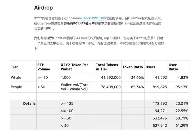Screen dimensions: 193x132
Task: Click the Wallet Vol/(Total Vol - Whale Vol) cell
Action: (x=77, y=87)
